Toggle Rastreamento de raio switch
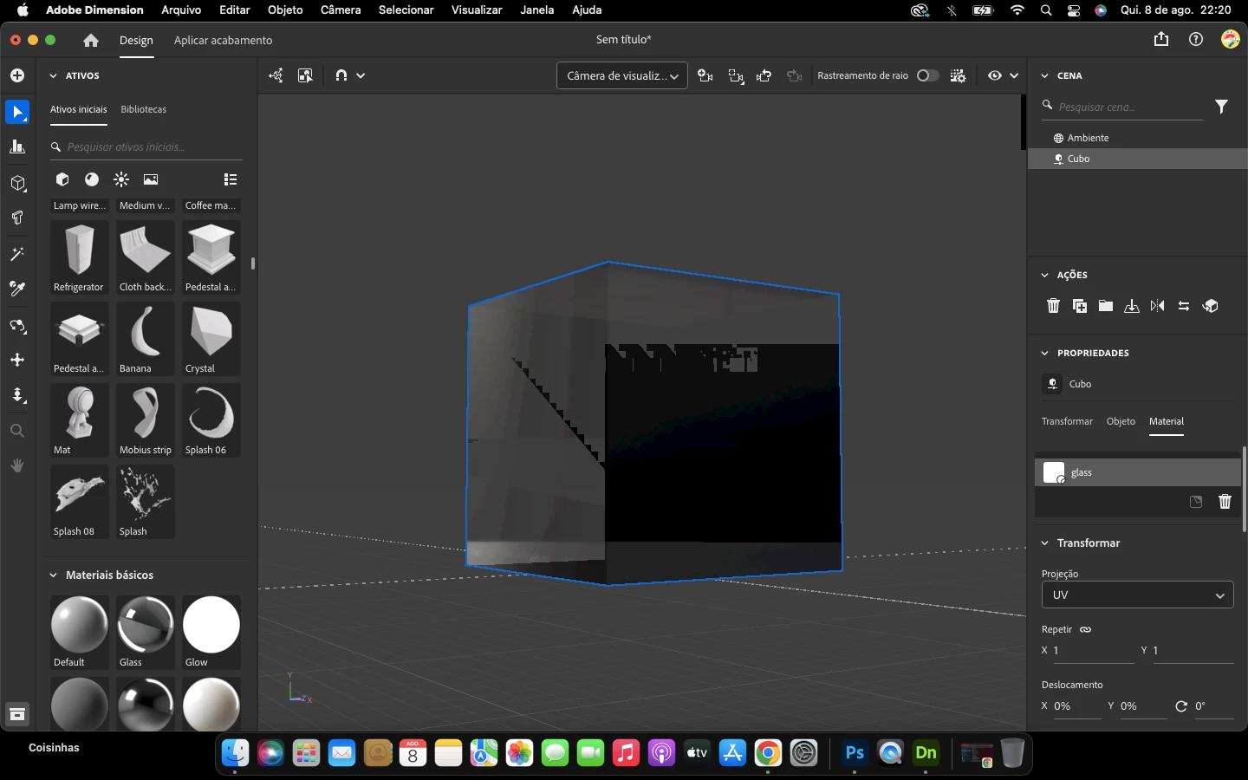Viewport: 1248px width, 780px height. coord(927,75)
